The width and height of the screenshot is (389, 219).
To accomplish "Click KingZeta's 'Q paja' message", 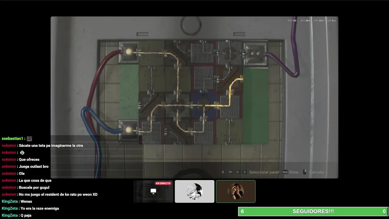I will tap(26, 216).
